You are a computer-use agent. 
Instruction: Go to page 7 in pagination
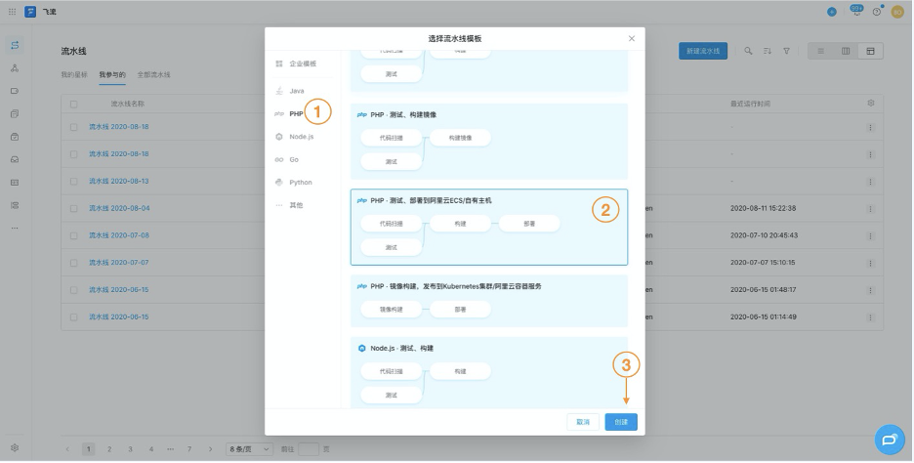(x=189, y=449)
